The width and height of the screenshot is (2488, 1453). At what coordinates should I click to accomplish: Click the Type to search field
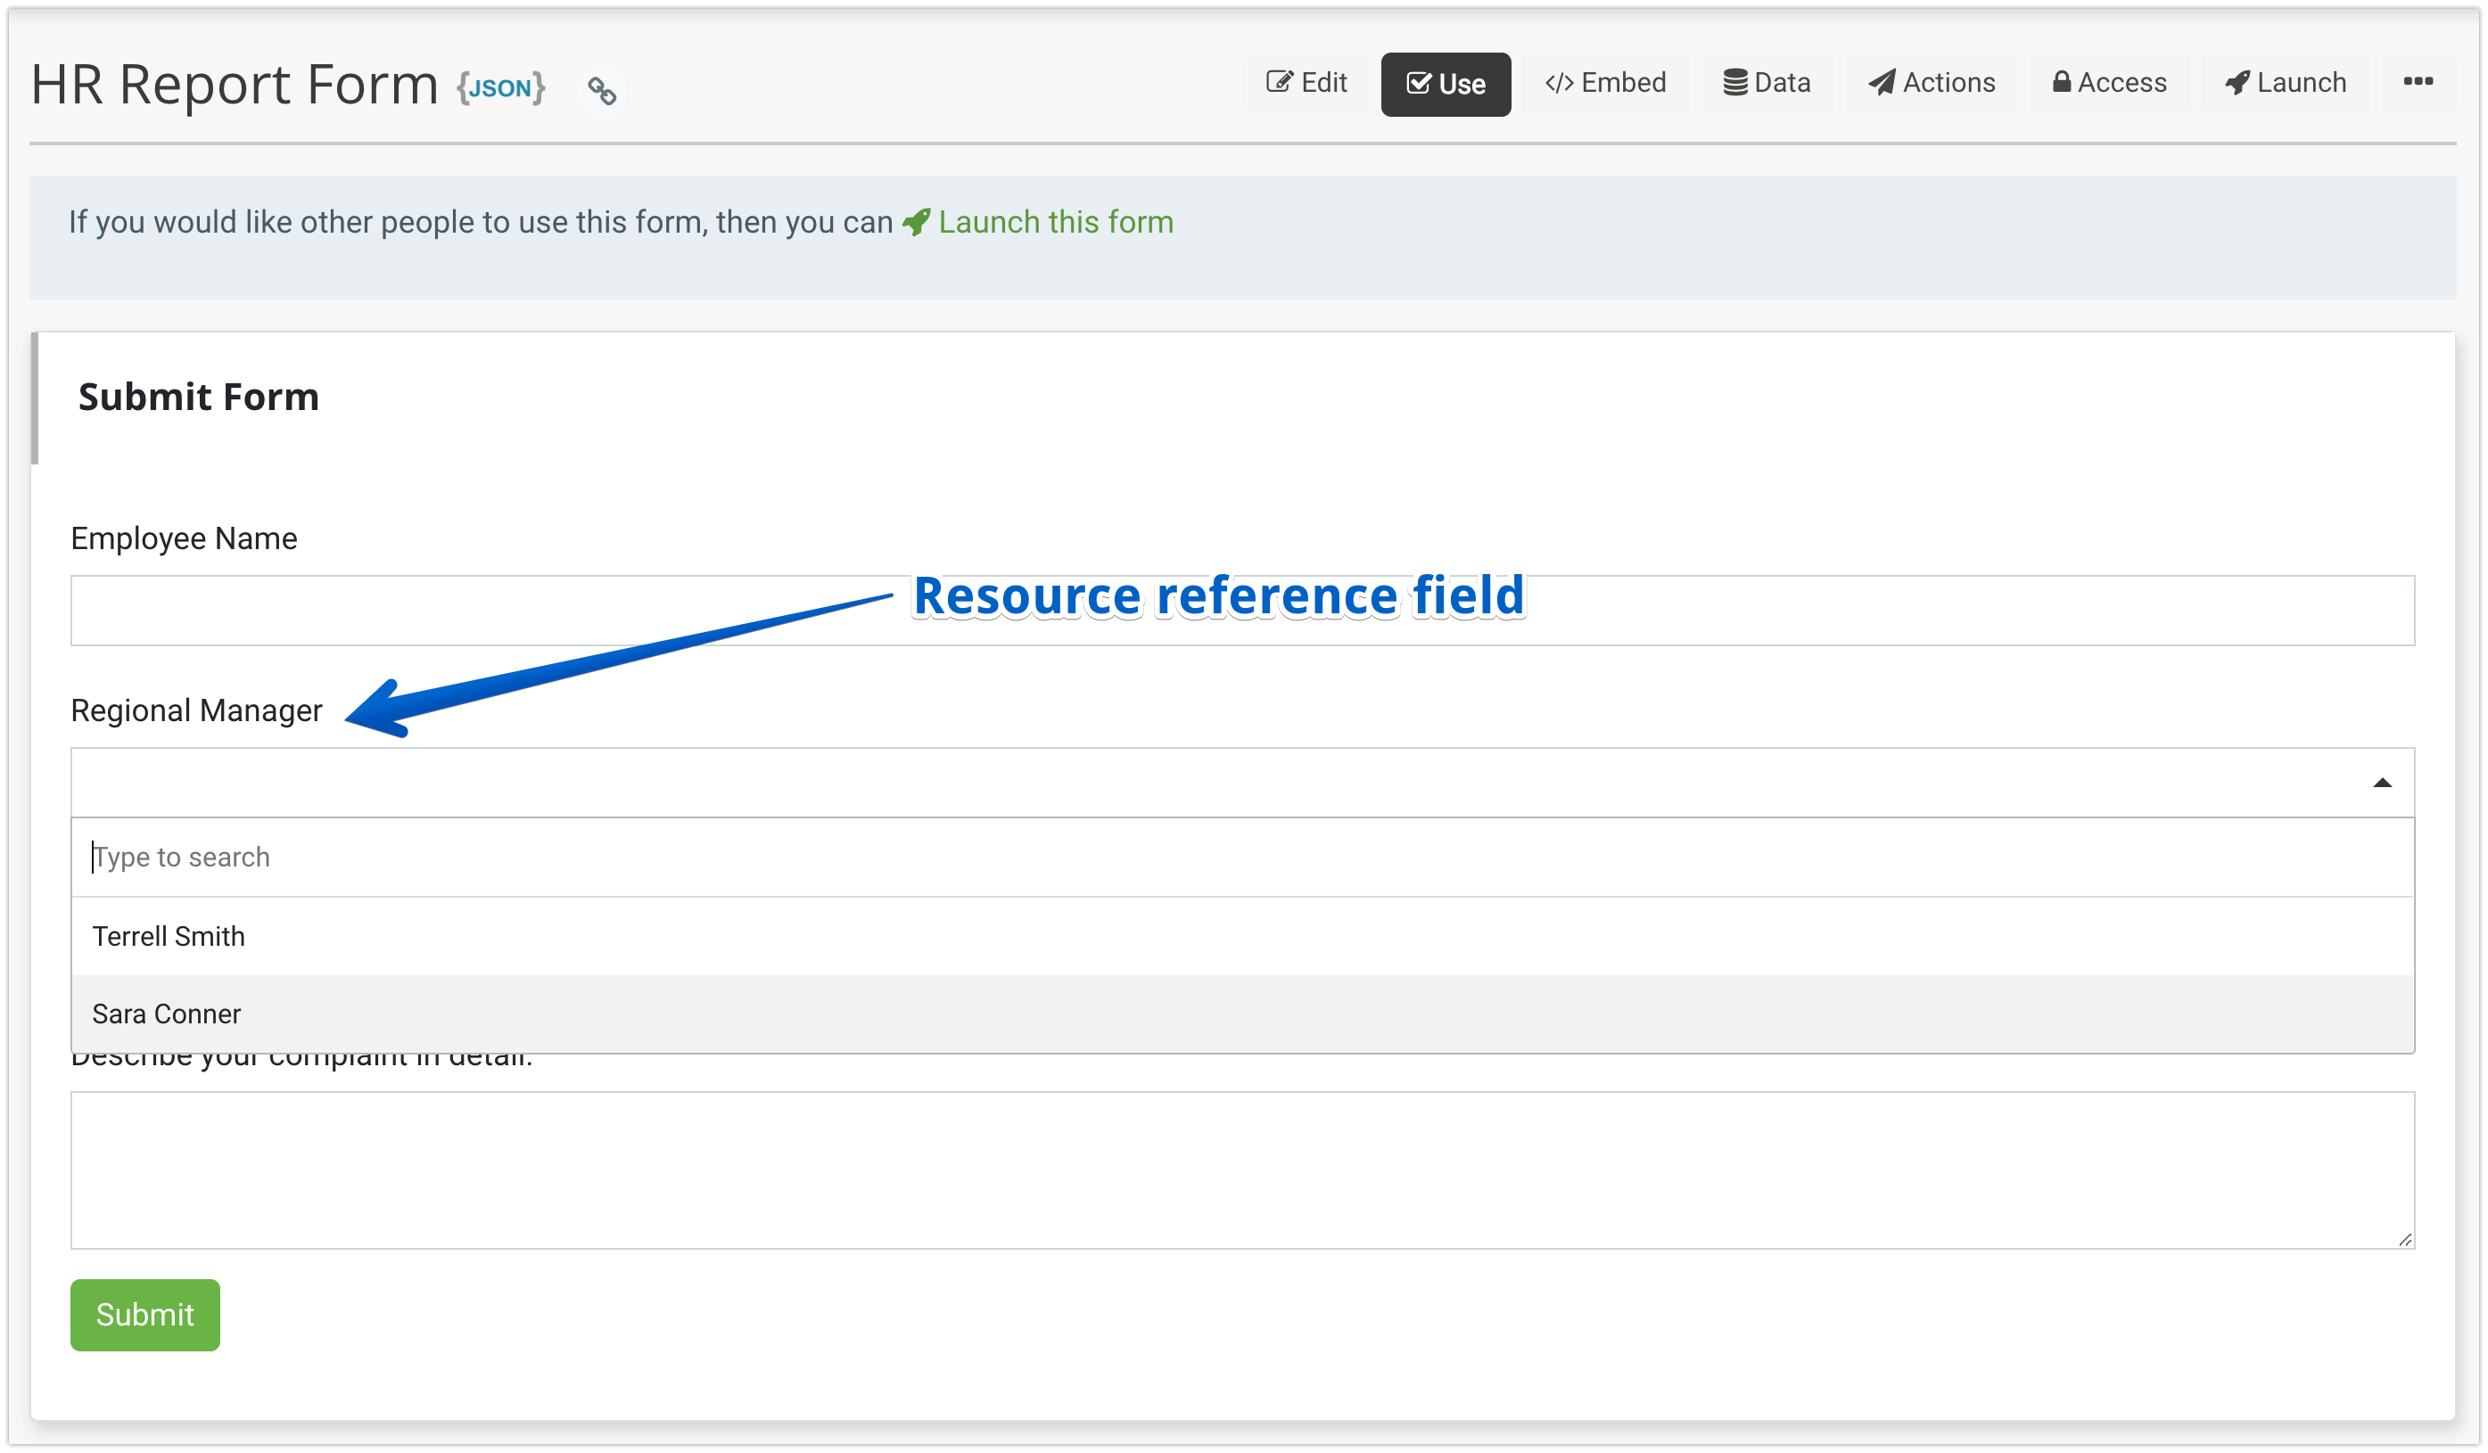[x=1185, y=857]
